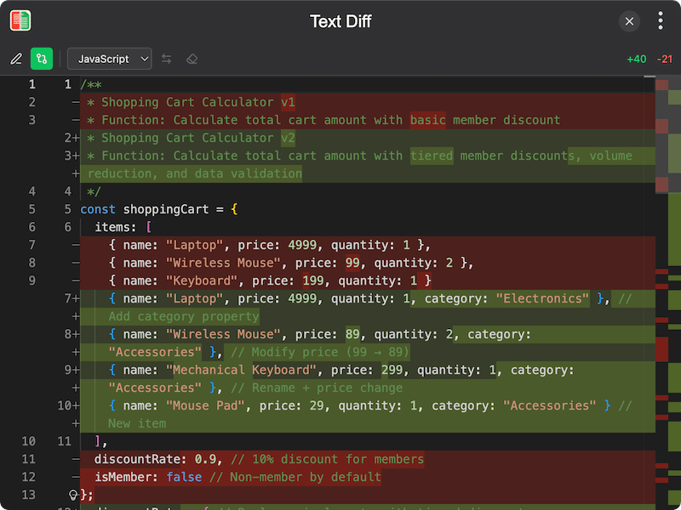Image resolution: width=681 pixels, height=510 pixels.
Task: Open the JavaScript language dropdown
Action: [110, 59]
